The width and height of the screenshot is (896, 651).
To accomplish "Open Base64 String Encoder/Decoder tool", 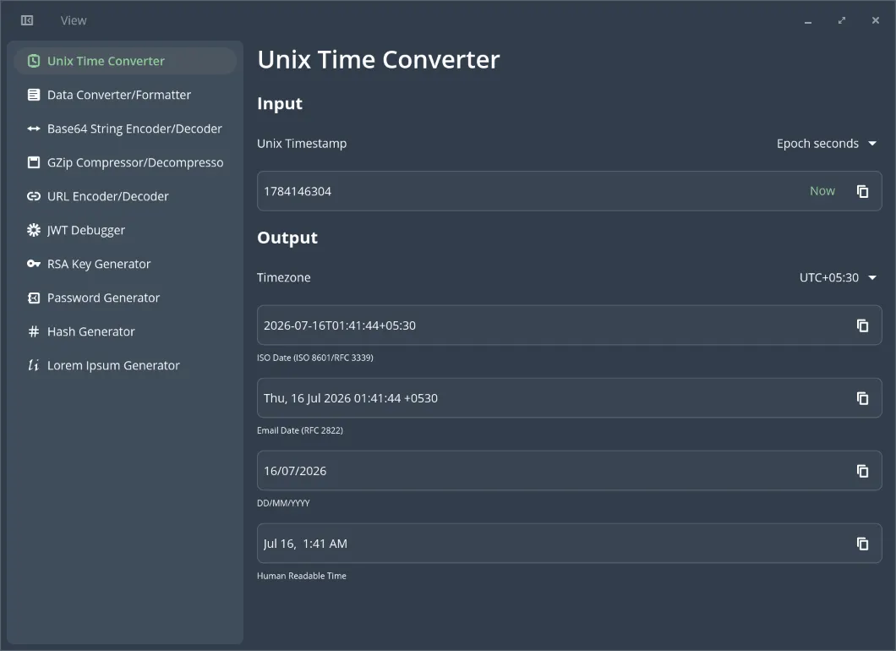I will click(x=125, y=129).
